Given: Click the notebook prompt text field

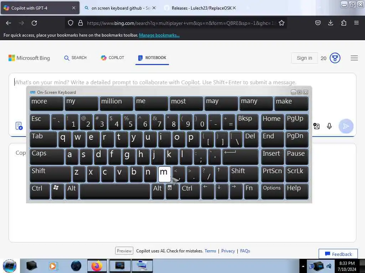Looking at the screenshot, I should pyautogui.click(x=183, y=82).
